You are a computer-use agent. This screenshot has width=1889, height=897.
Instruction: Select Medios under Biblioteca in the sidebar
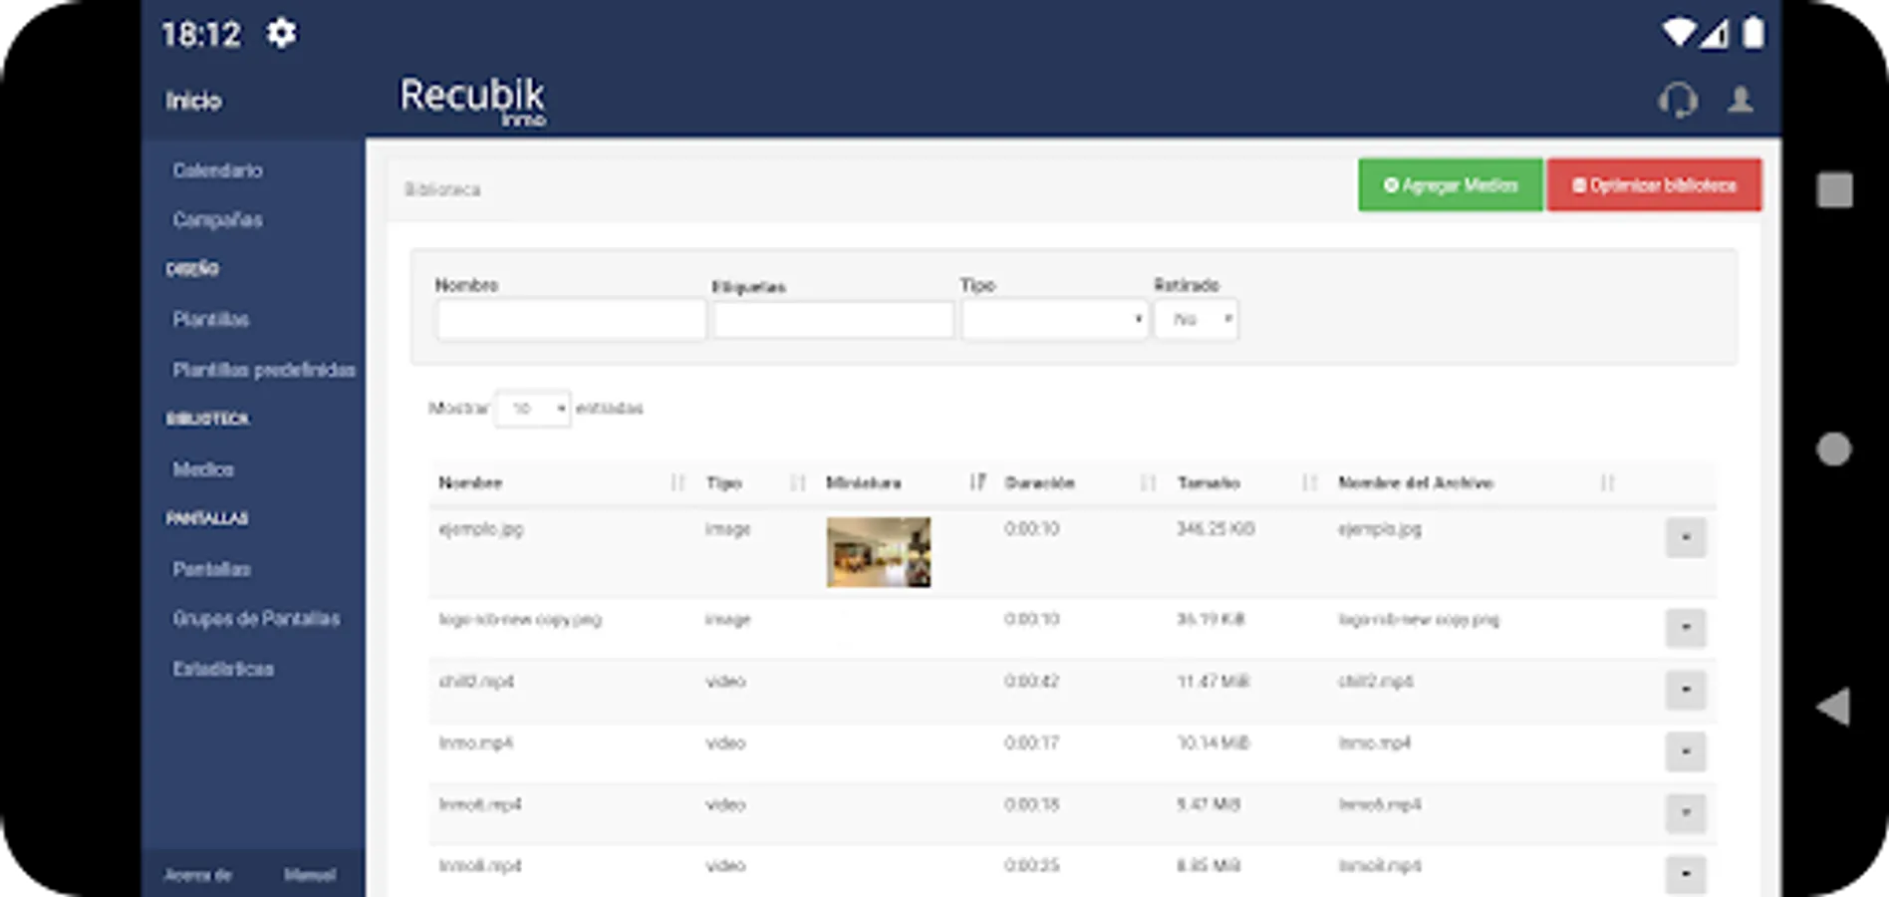[x=203, y=469]
